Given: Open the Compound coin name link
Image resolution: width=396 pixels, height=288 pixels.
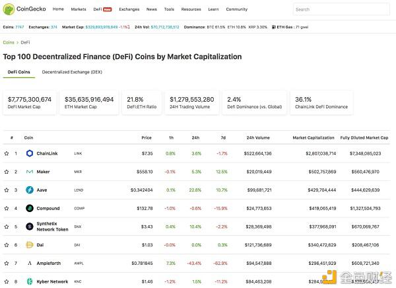Looking at the screenshot, I should tap(48, 208).
